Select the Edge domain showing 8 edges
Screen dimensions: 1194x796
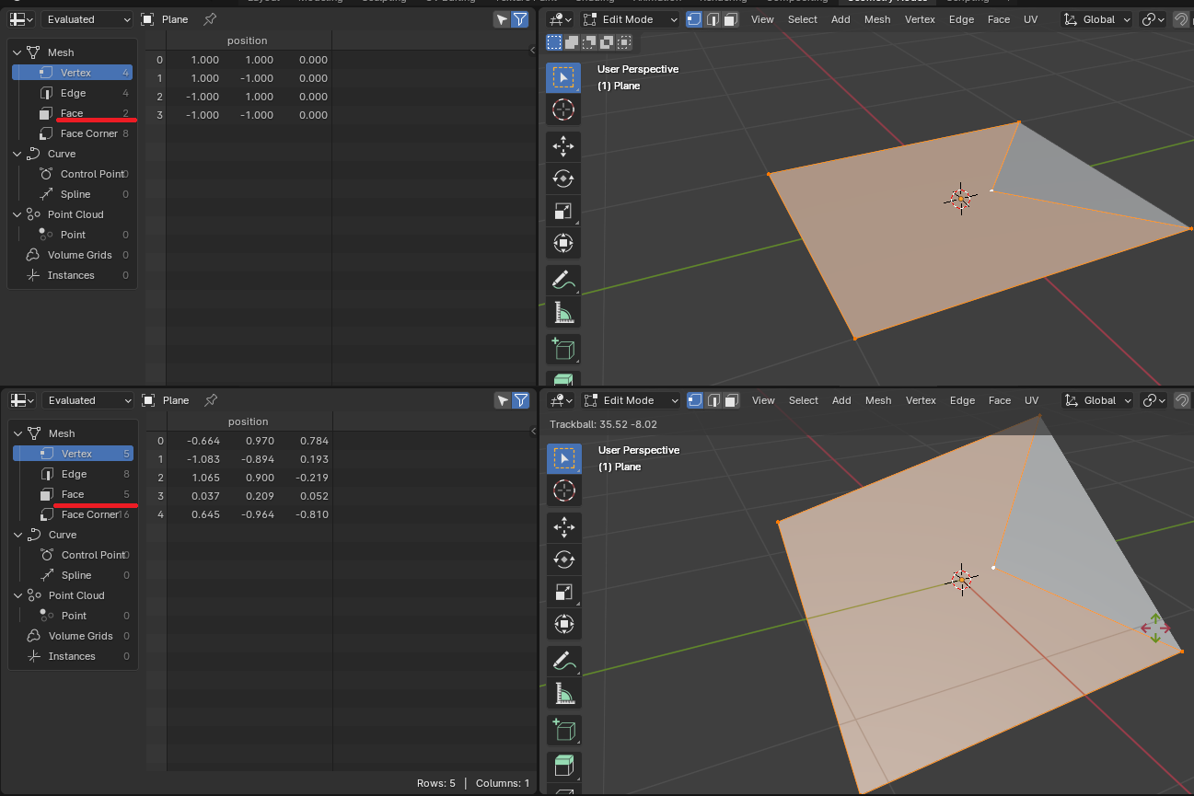tap(73, 474)
